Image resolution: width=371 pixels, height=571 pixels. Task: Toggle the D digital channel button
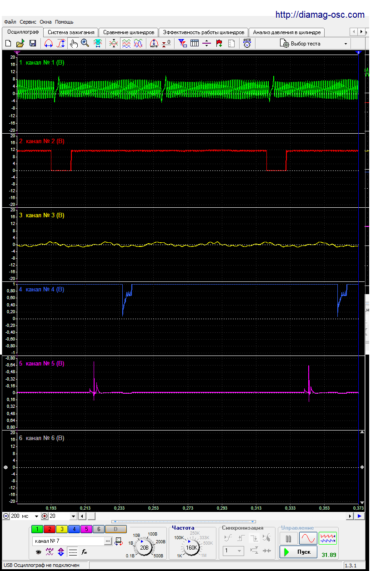115,529
